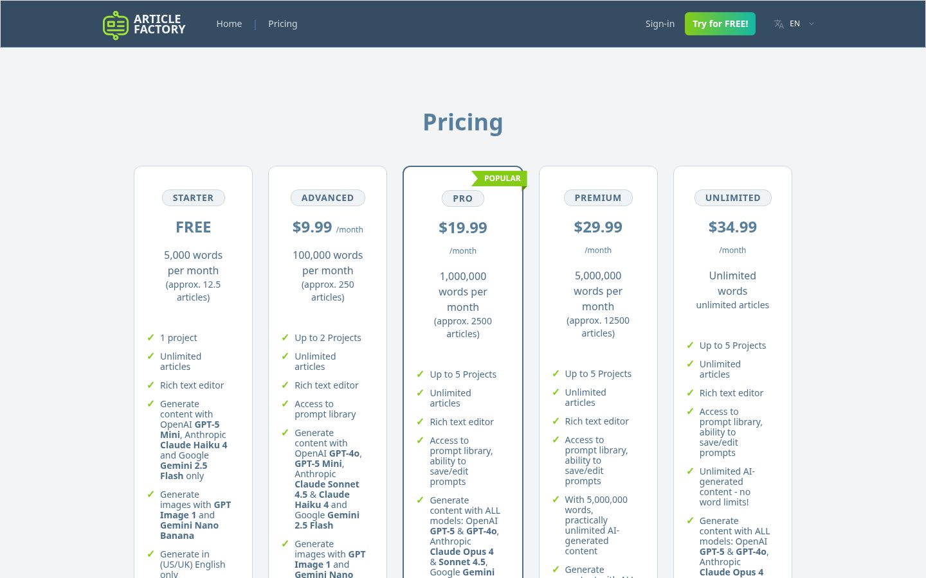Click '(approx. 2500 articles)' text
The image size is (926, 578).
(463, 328)
